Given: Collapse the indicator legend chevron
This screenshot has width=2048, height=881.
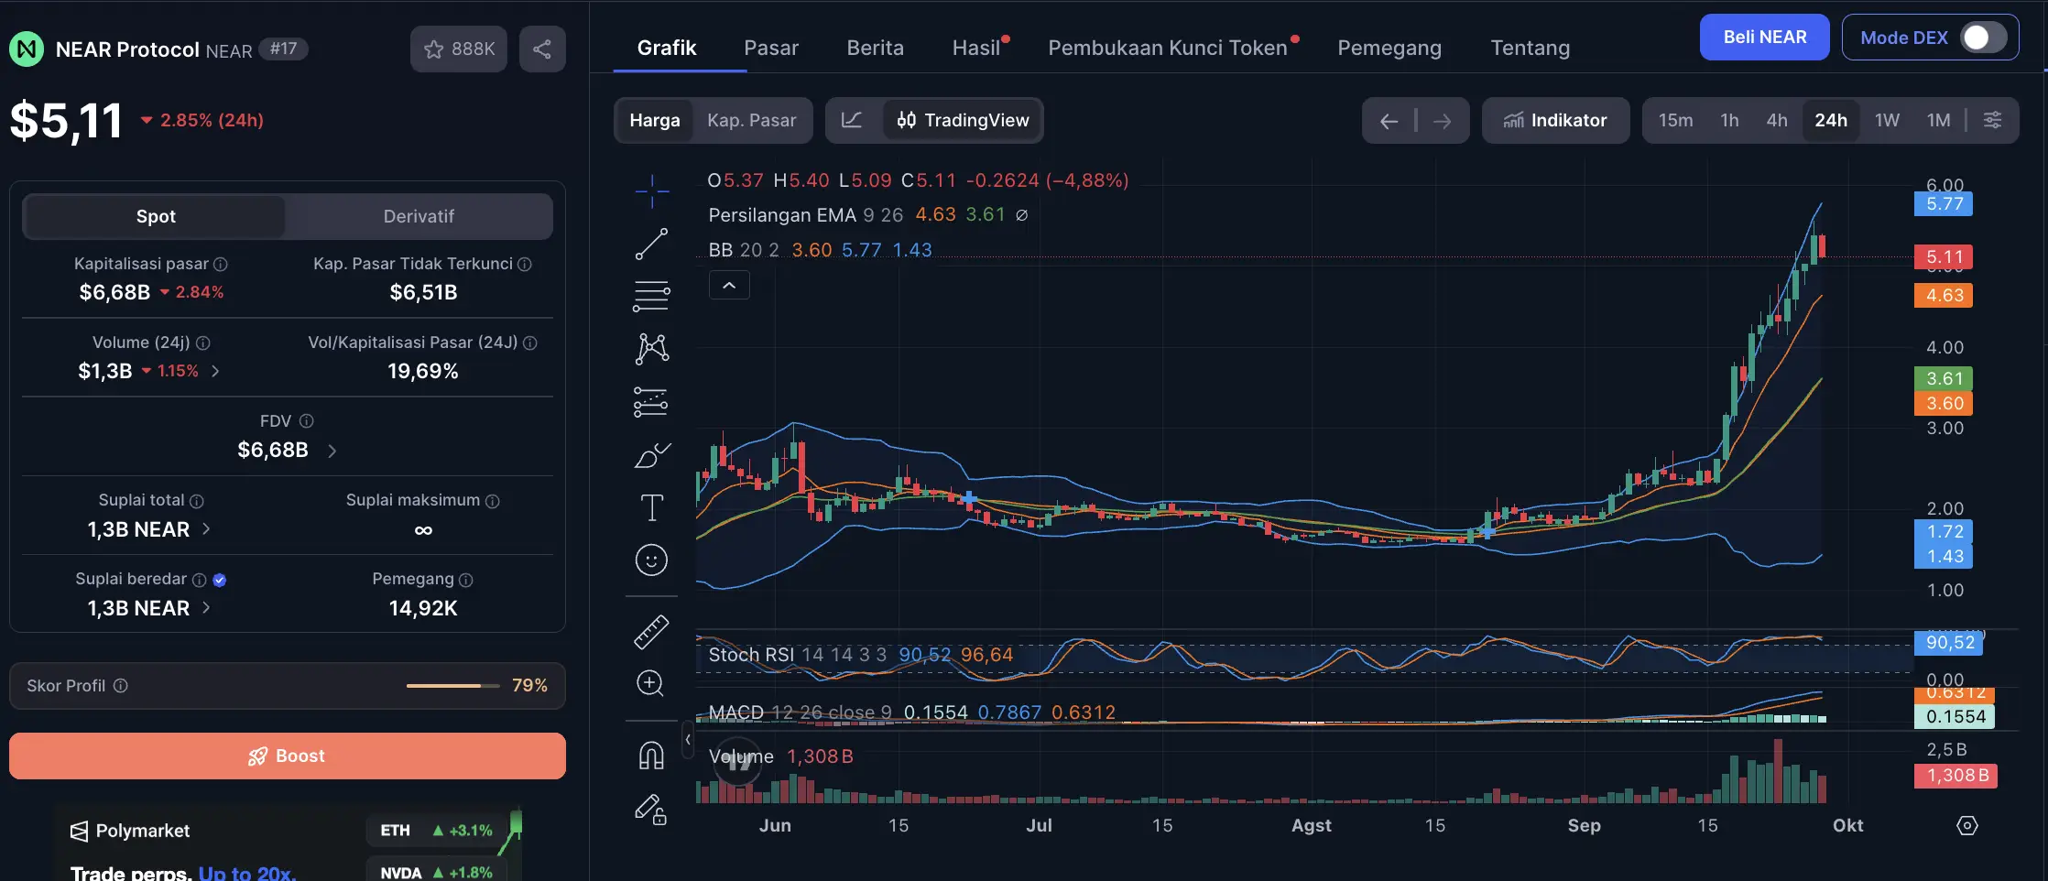Looking at the screenshot, I should (729, 286).
